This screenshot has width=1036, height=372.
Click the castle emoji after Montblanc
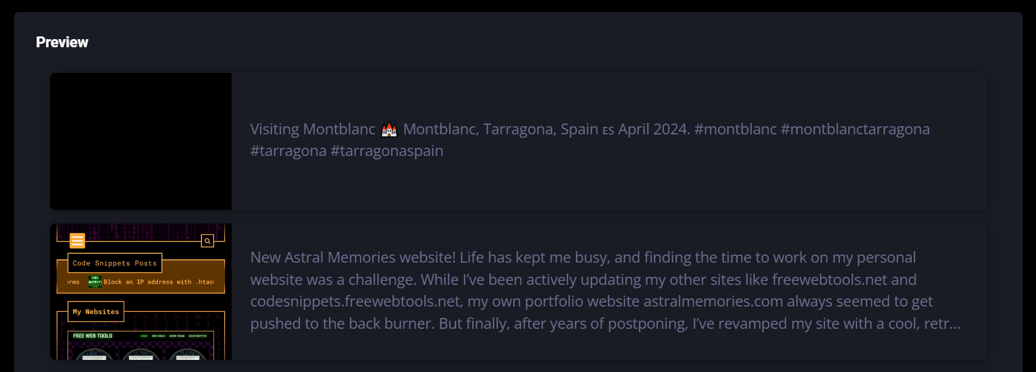pyautogui.click(x=388, y=129)
